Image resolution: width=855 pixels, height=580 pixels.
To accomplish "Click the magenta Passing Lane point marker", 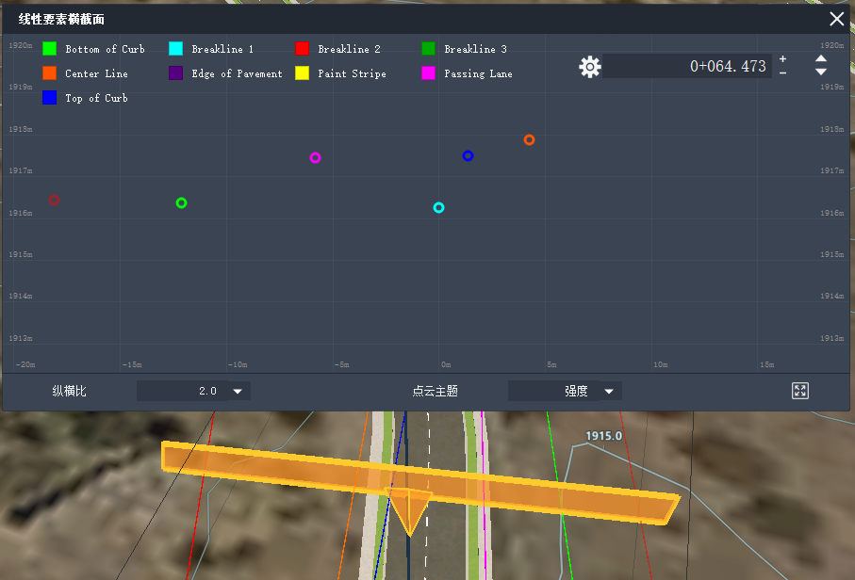I will tap(315, 158).
